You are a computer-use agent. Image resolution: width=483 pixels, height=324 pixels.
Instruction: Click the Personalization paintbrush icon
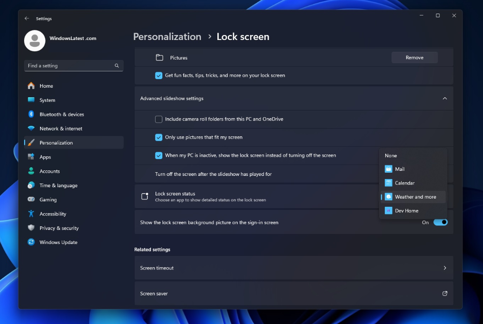[x=31, y=143]
